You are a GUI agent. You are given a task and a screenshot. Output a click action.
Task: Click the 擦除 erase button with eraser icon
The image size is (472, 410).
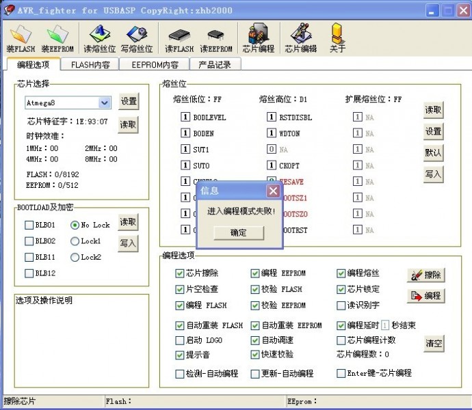[425, 275]
